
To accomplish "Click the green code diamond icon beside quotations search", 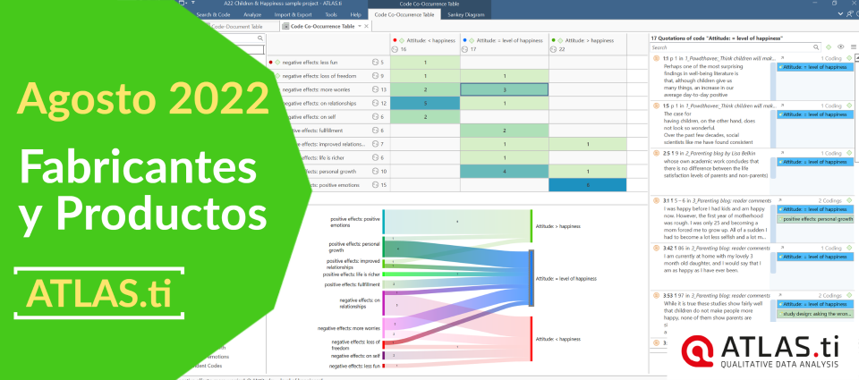I will click(829, 47).
